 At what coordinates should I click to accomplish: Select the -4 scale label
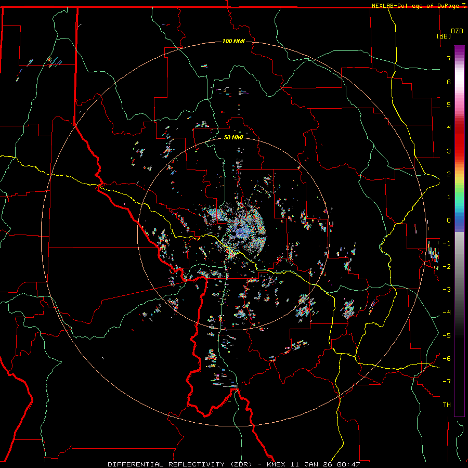coord(447,313)
